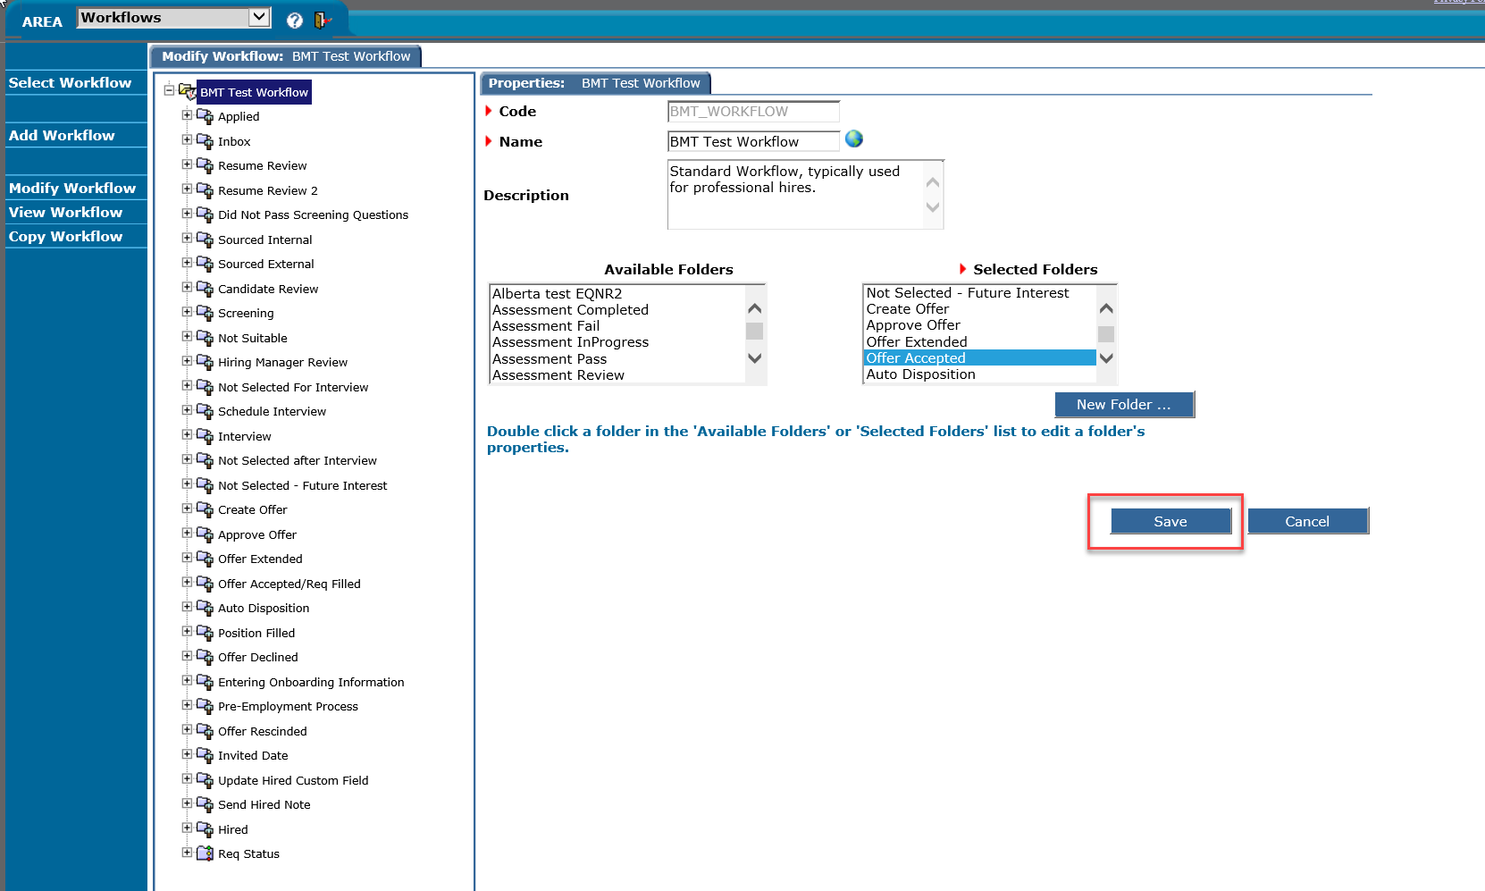Expand the "Create Offer" tree node

coord(187,509)
